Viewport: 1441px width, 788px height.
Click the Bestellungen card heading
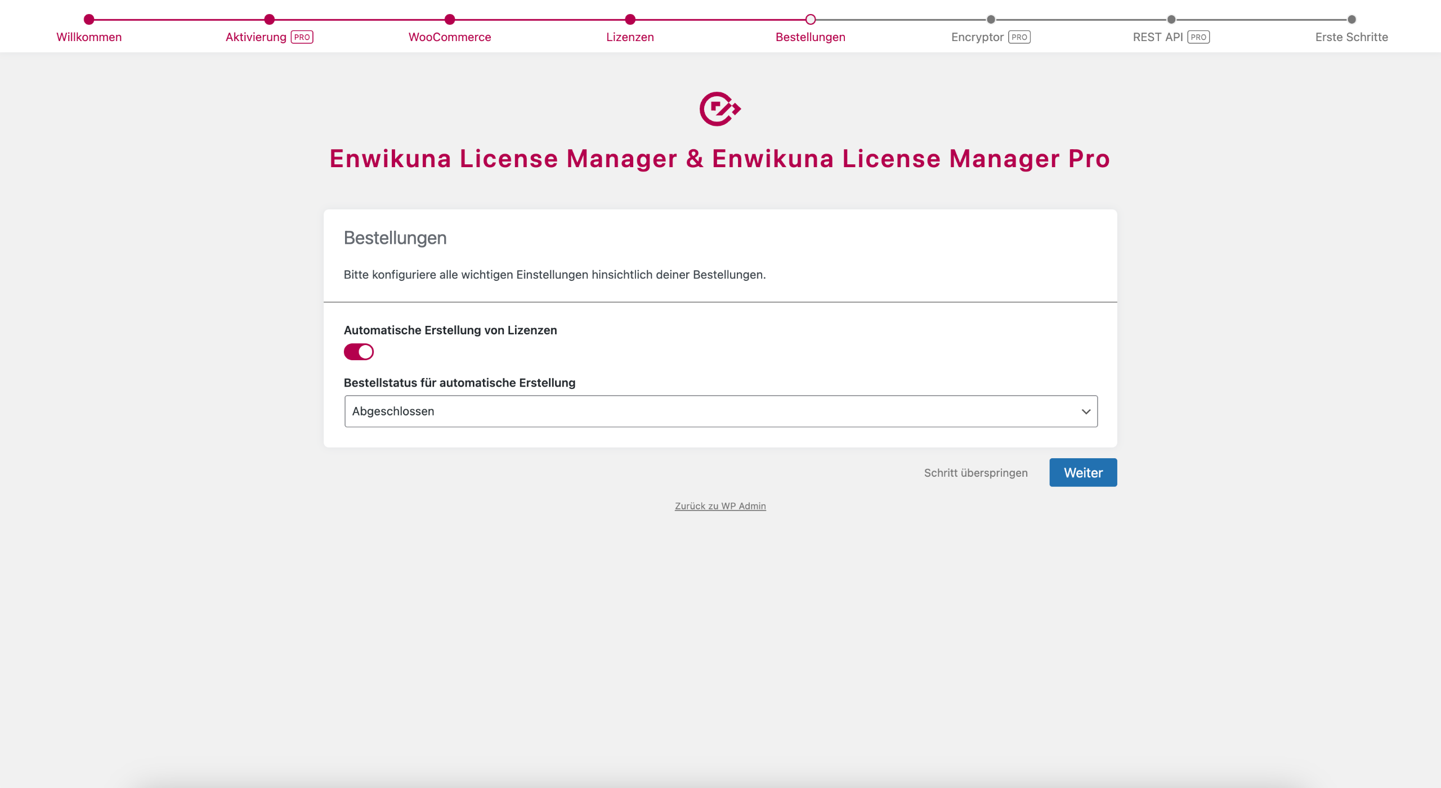click(x=395, y=238)
